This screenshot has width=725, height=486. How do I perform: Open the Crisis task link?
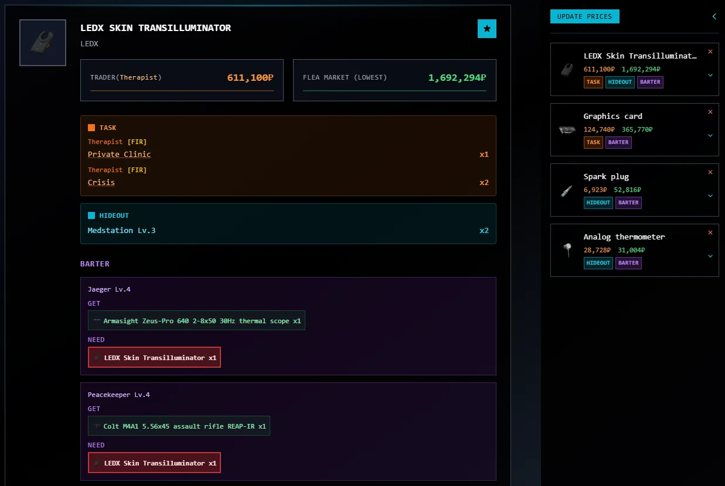coord(101,183)
